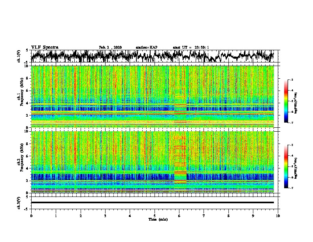Click the time axis tick label "0"

tap(31, 216)
